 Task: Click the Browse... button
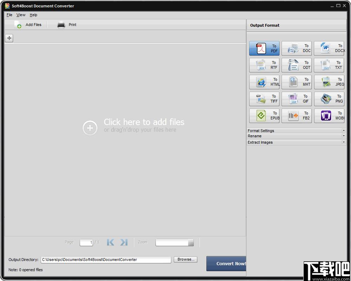tap(186, 260)
